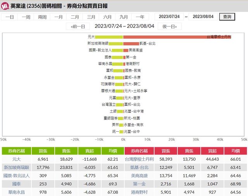Screen dimensions: 248x196
Task: Click the end date field 2023/08/04
Action: [203, 17]
